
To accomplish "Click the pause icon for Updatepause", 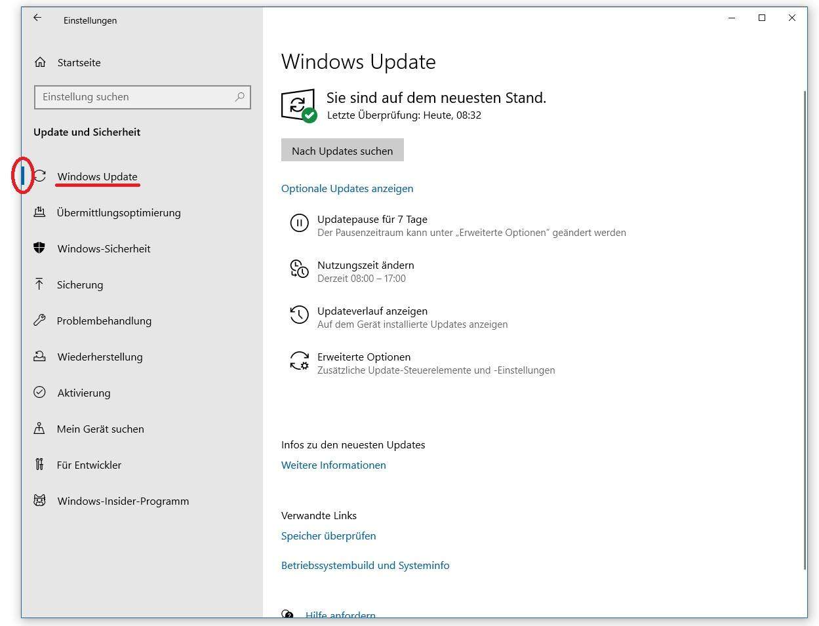I will [x=299, y=223].
